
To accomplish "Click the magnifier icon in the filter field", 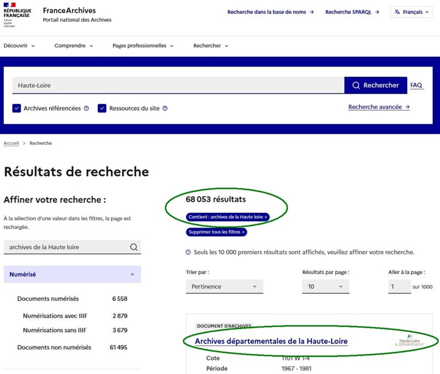I will (x=134, y=247).
